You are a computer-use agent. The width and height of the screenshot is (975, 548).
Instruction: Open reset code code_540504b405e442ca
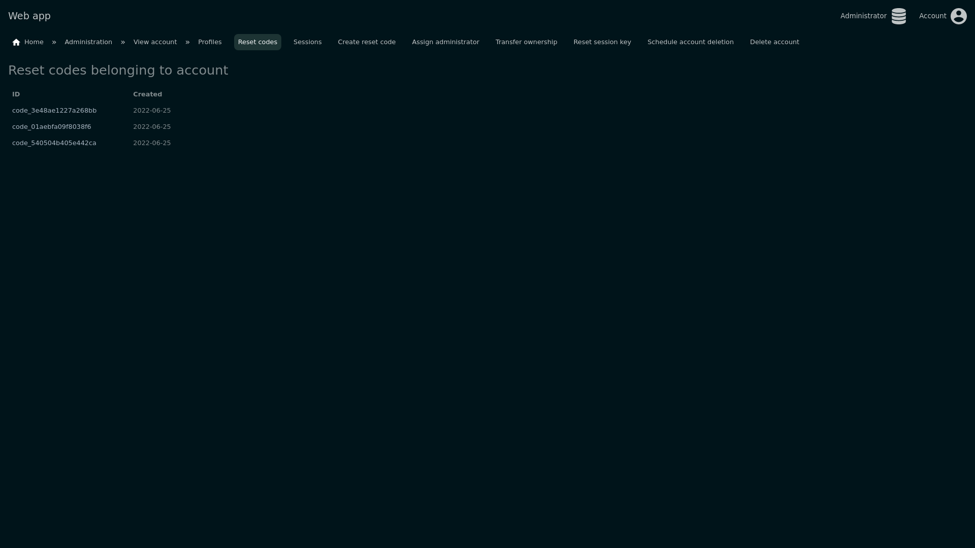54,143
